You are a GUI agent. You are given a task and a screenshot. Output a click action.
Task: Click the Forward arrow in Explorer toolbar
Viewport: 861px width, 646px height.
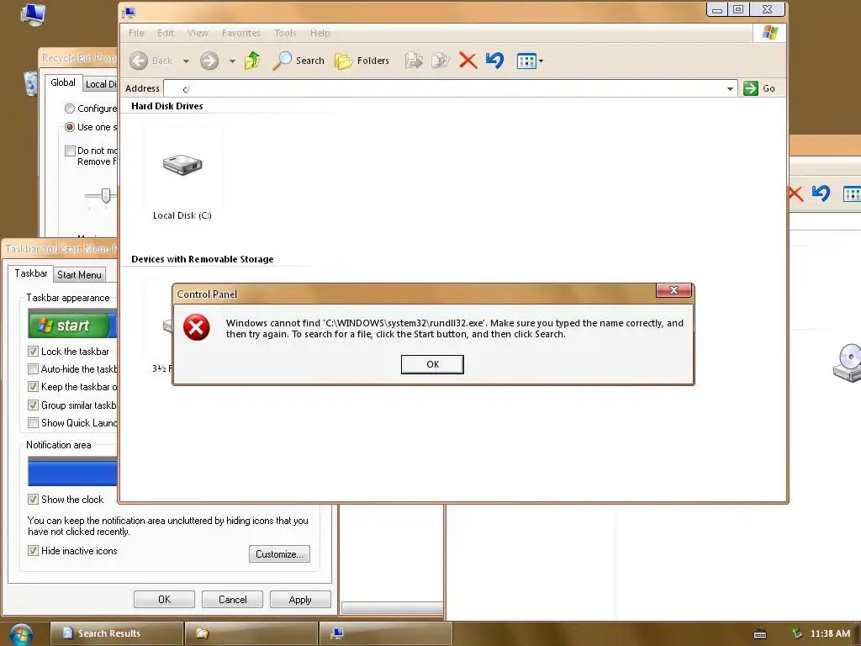pos(209,61)
